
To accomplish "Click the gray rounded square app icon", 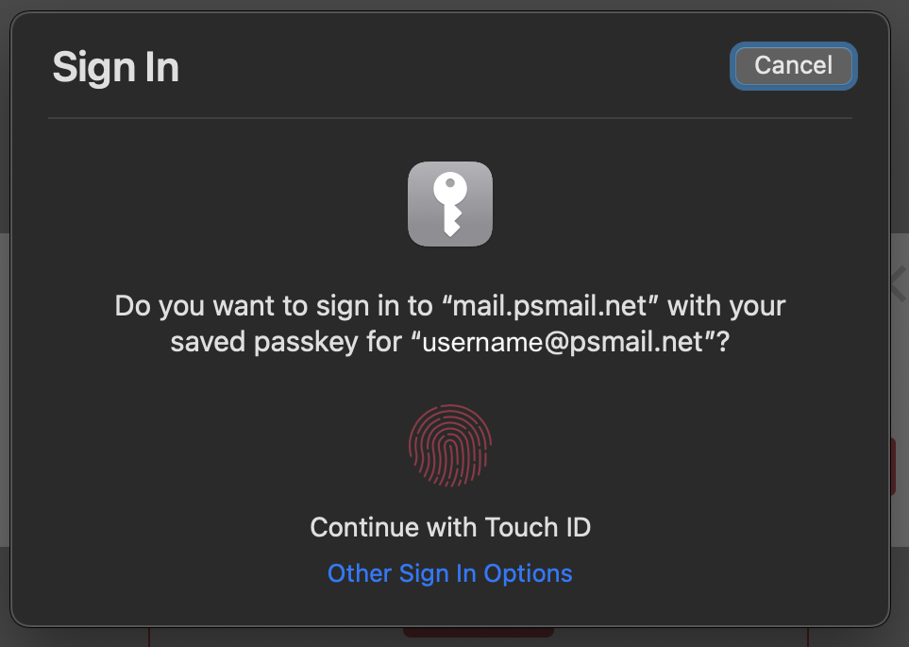I will tap(450, 204).
